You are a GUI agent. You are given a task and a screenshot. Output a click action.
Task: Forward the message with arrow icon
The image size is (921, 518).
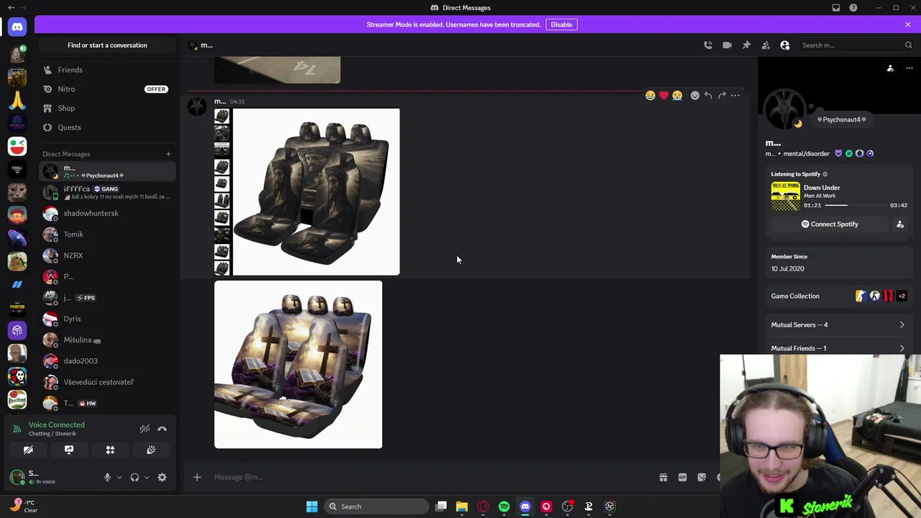pos(722,96)
